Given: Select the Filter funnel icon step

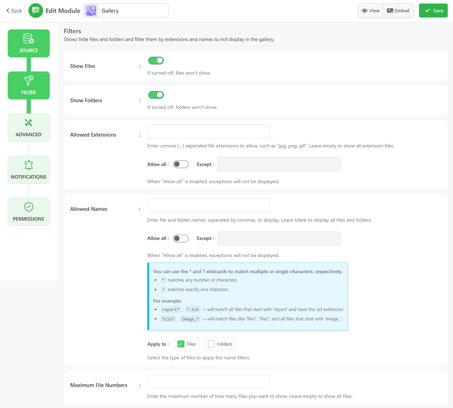Looking at the screenshot, I should point(29,81).
